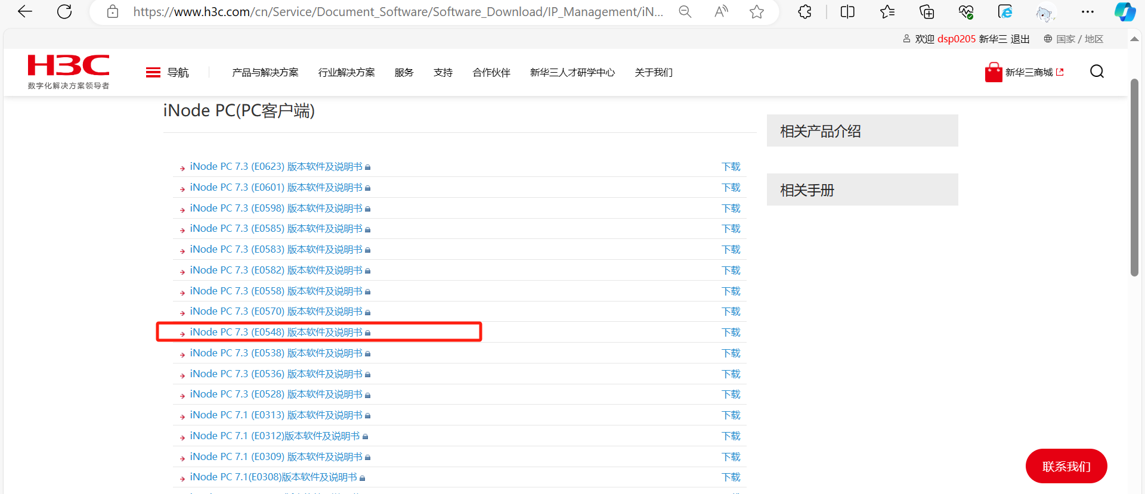Click the H3C logo
This screenshot has height=494, width=1145.
(x=69, y=72)
